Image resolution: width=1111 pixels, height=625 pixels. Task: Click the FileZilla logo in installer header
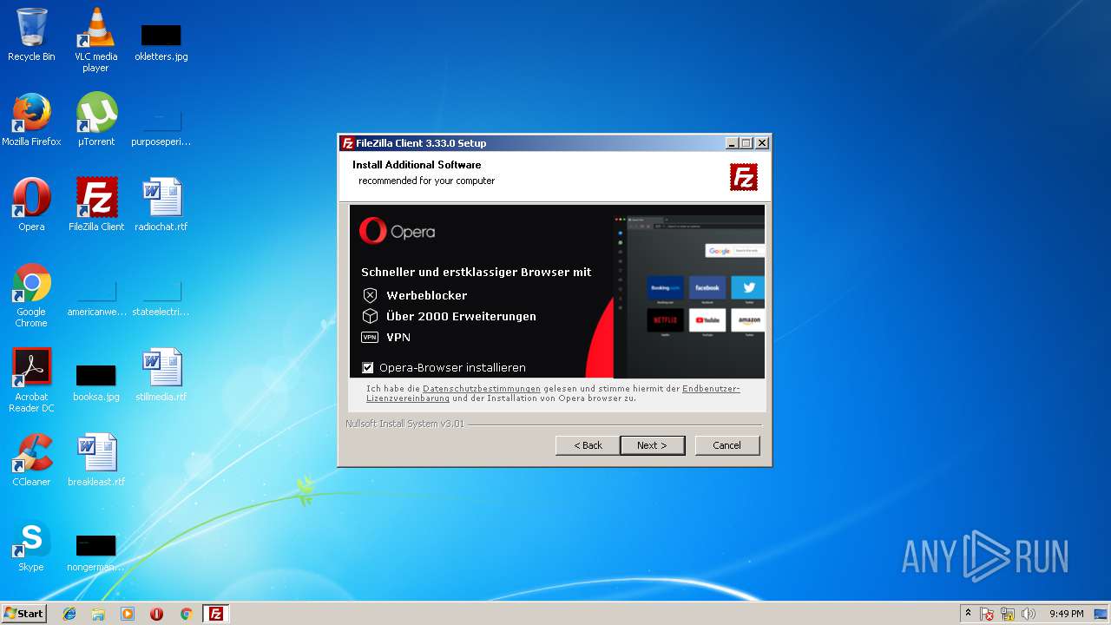(x=744, y=176)
